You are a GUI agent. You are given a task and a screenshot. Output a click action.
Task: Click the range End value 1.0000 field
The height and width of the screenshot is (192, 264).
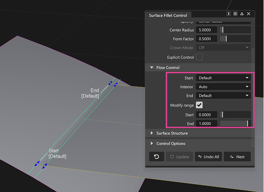coord(207,124)
